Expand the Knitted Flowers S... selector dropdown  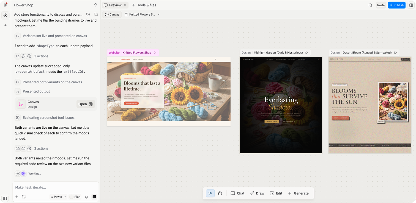(x=142, y=15)
